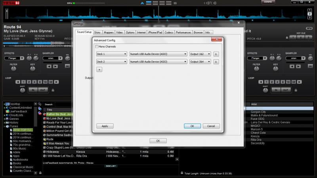This screenshot has height=178, width=317.
Task: Open right deck siren sampler dropdown
Action: (x=295, y=58)
